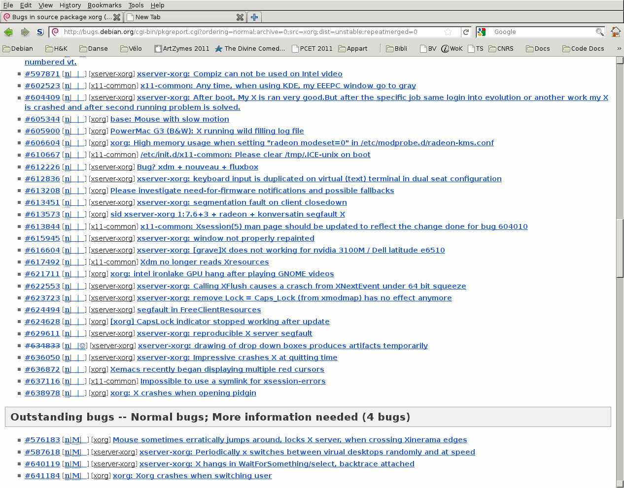Switch to the New Tab tab
The image size is (624, 488).
tap(185, 17)
